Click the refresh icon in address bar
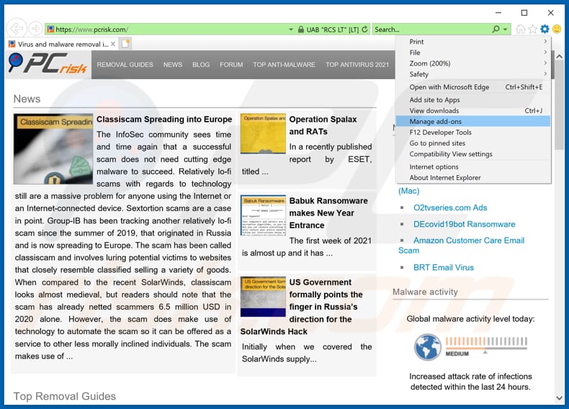Image resolution: width=569 pixels, height=409 pixels. point(366,30)
